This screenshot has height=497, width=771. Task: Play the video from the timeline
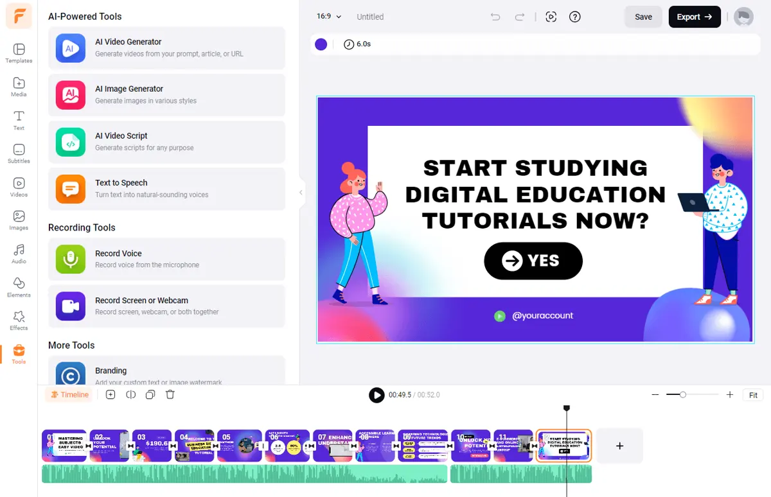click(377, 395)
